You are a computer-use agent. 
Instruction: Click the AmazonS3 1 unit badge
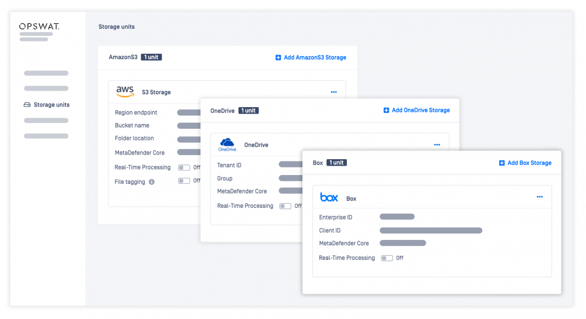151,57
